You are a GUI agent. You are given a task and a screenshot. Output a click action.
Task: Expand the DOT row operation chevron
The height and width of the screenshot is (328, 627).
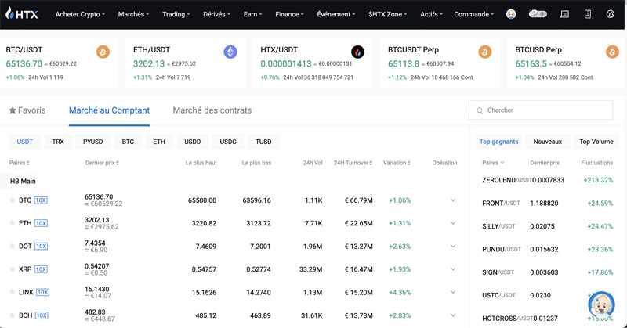(453, 246)
